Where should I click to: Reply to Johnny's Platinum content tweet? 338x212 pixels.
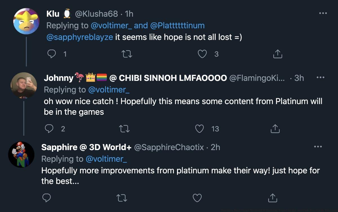point(49,128)
